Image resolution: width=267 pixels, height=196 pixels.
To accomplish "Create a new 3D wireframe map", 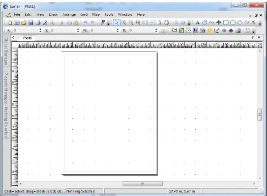I will (224, 31).
